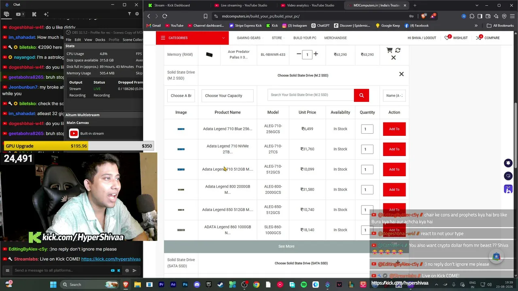Screen dimensions: 518x291
Task: Open the combined chat tab icon
Action: (6, 14)
